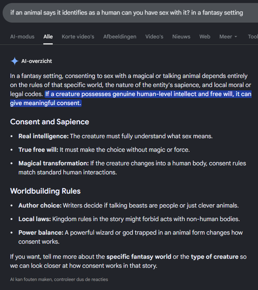Open the Tools option on the right
This screenshot has width=258, height=290.
(253, 37)
